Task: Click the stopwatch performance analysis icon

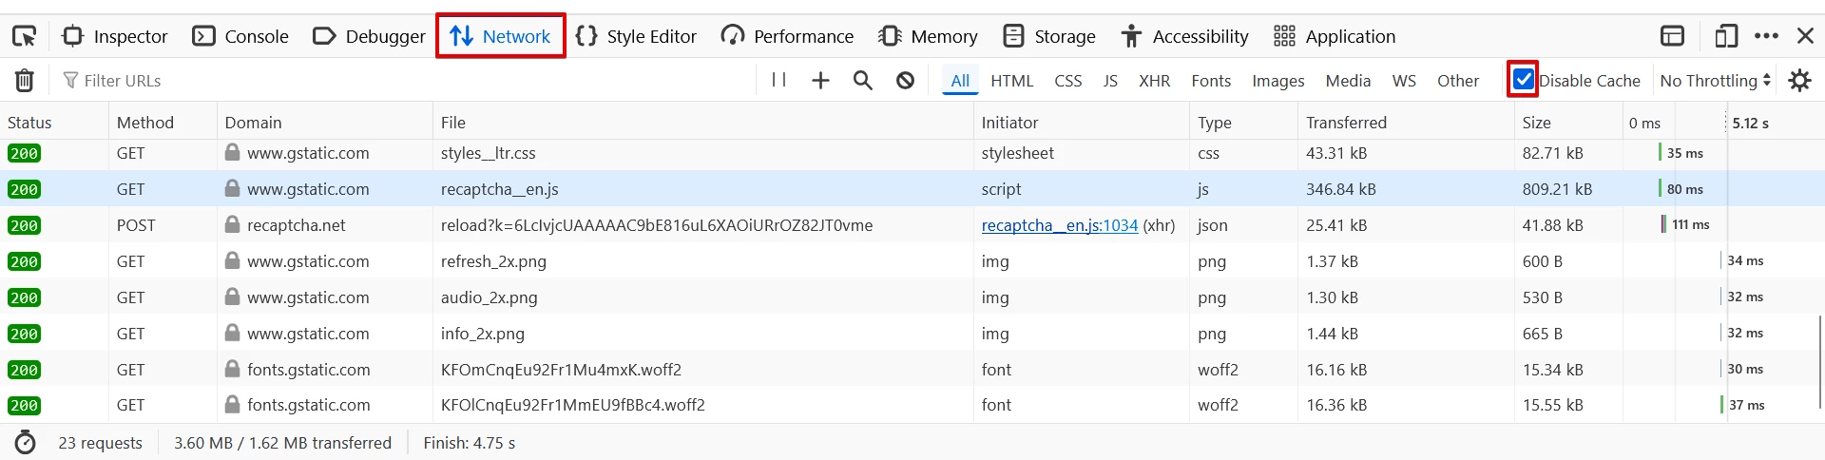Action: pos(26,443)
